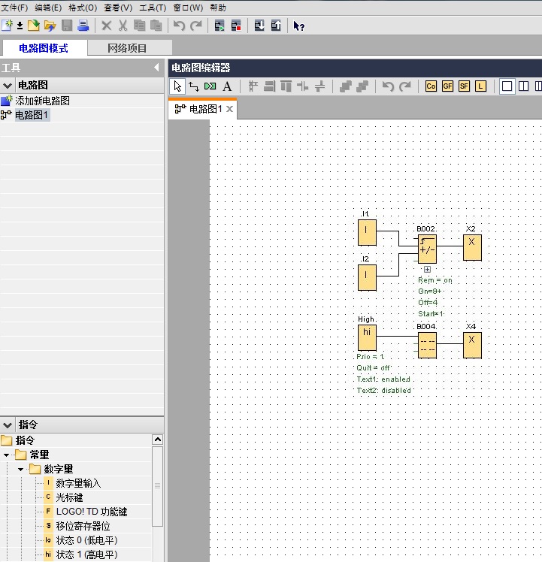Collapse the 工具 panel arrow
Viewport: 542px width, 562px height.
click(x=156, y=67)
